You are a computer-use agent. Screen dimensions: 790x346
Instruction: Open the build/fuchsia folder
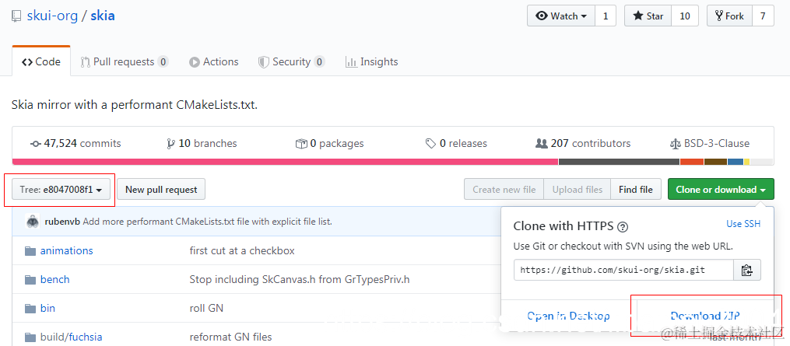pyautogui.click(x=71, y=337)
